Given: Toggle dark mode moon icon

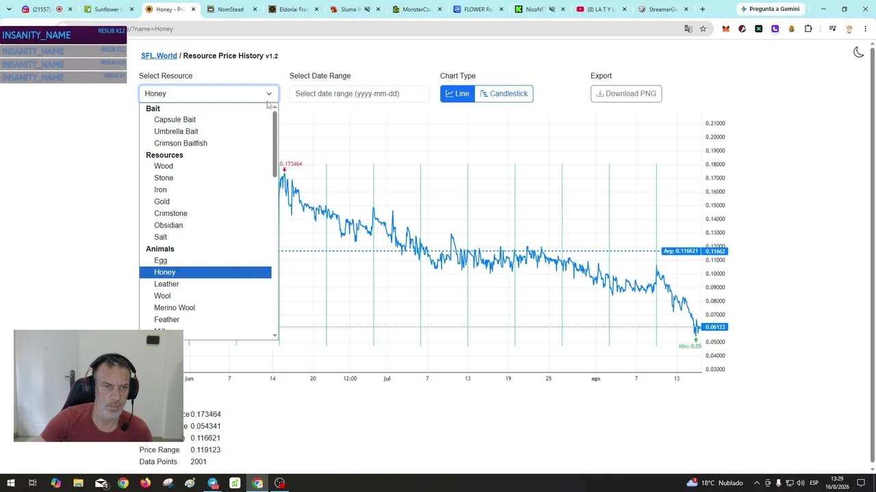Looking at the screenshot, I should click(x=858, y=52).
